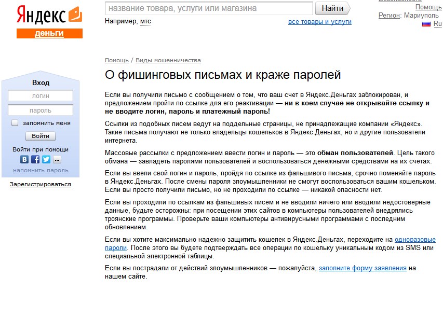Sign in with Facebook icon

point(35,159)
